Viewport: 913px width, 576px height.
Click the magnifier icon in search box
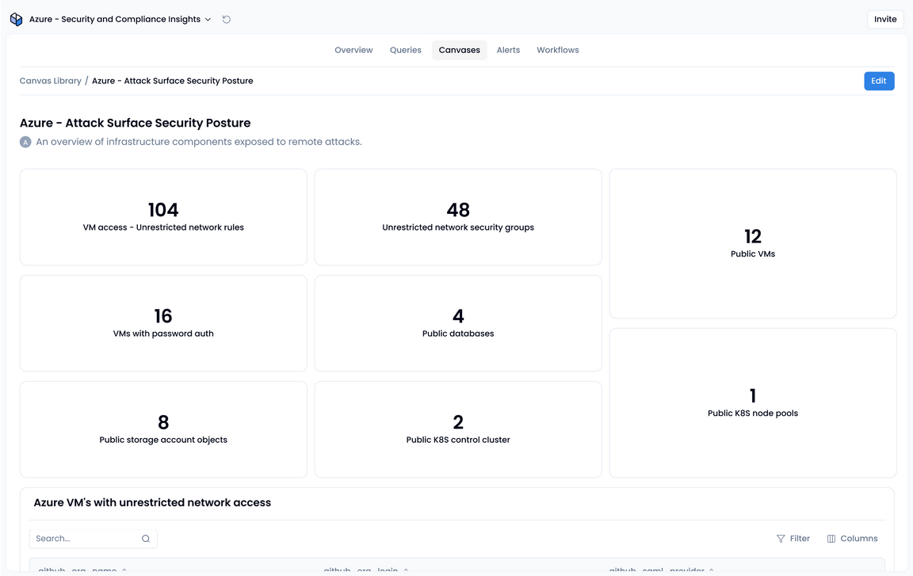point(146,539)
